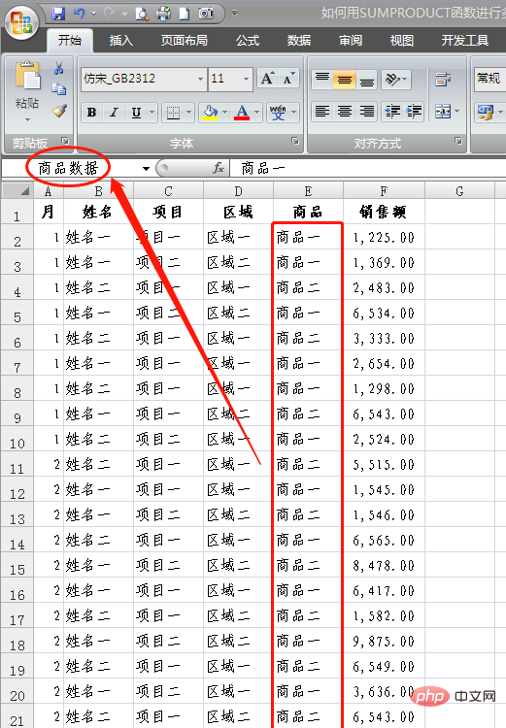Apply the red font color
Image resolution: width=506 pixels, height=728 pixels.
point(242,113)
